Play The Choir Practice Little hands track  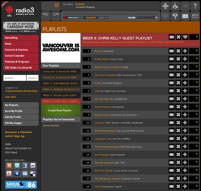[x=194, y=75]
